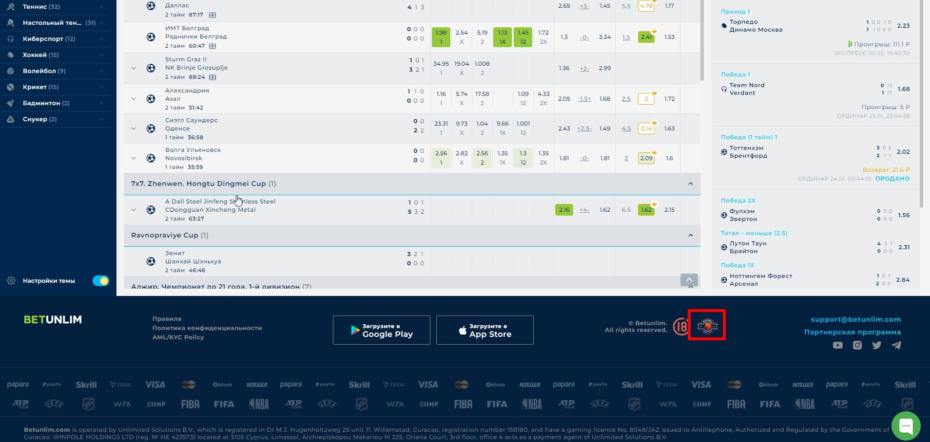Open Политика конфиденциальности footer link
The height and width of the screenshot is (442, 930).
click(207, 328)
